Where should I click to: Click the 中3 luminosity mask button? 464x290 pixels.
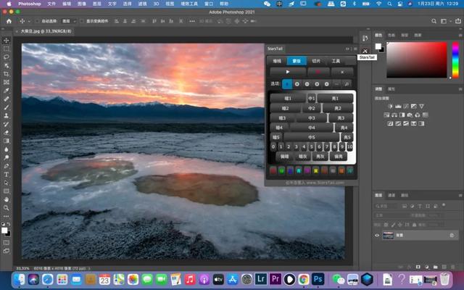[312, 117]
